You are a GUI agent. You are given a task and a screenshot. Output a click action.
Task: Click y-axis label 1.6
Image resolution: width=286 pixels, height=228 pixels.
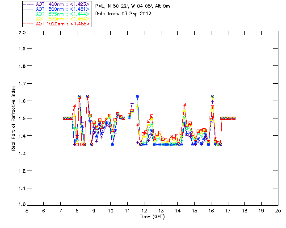(x=22, y=101)
